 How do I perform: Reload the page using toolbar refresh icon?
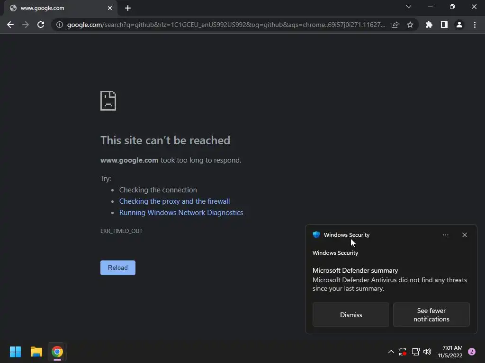[x=41, y=25]
